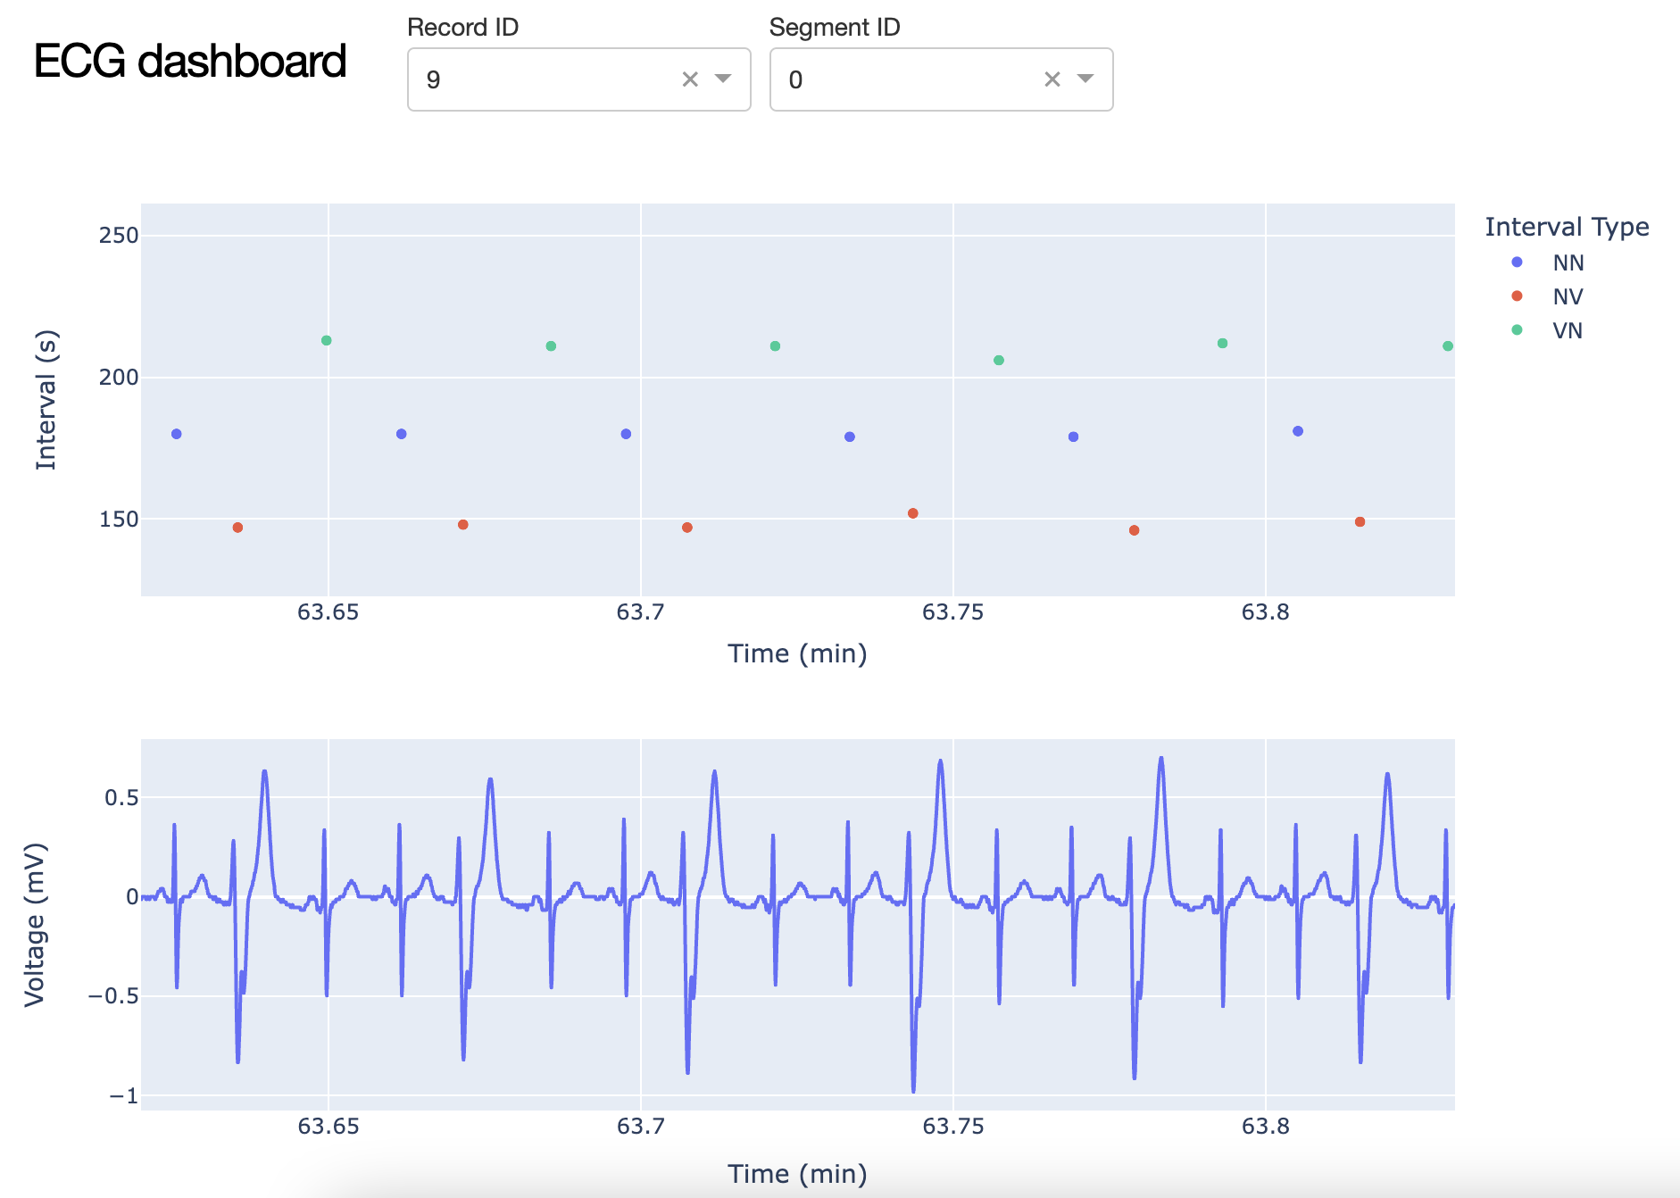The image size is (1680, 1198).
Task: Select the NV point just above 150
Action: pyautogui.click(x=913, y=513)
